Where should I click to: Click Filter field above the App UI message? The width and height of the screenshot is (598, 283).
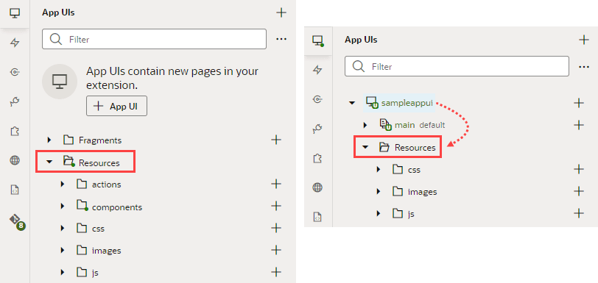point(154,39)
